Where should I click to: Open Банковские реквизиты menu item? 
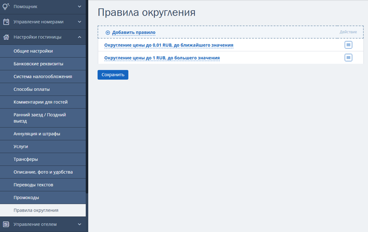pyautogui.click(x=43, y=64)
